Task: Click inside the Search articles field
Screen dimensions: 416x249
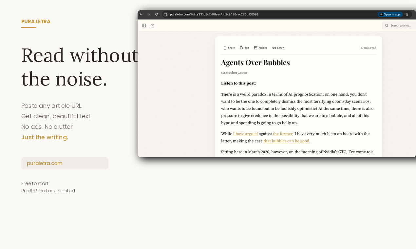Action: pos(401,25)
